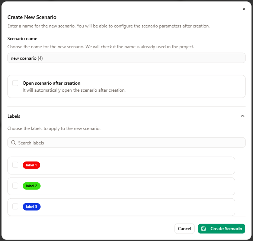Check the label 1 checkbox

point(15,165)
